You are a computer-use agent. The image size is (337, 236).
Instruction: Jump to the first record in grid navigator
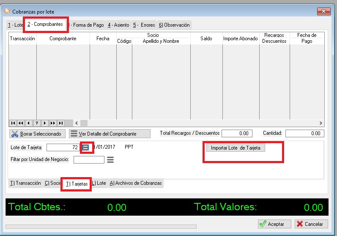pos(13,123)
